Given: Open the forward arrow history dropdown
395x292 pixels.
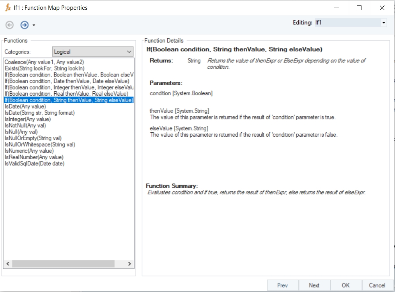Looking at the screenshot, I should 34,25.
